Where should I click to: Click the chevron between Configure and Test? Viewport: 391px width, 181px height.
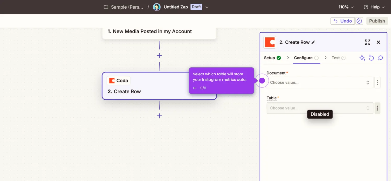pos(325,58)
